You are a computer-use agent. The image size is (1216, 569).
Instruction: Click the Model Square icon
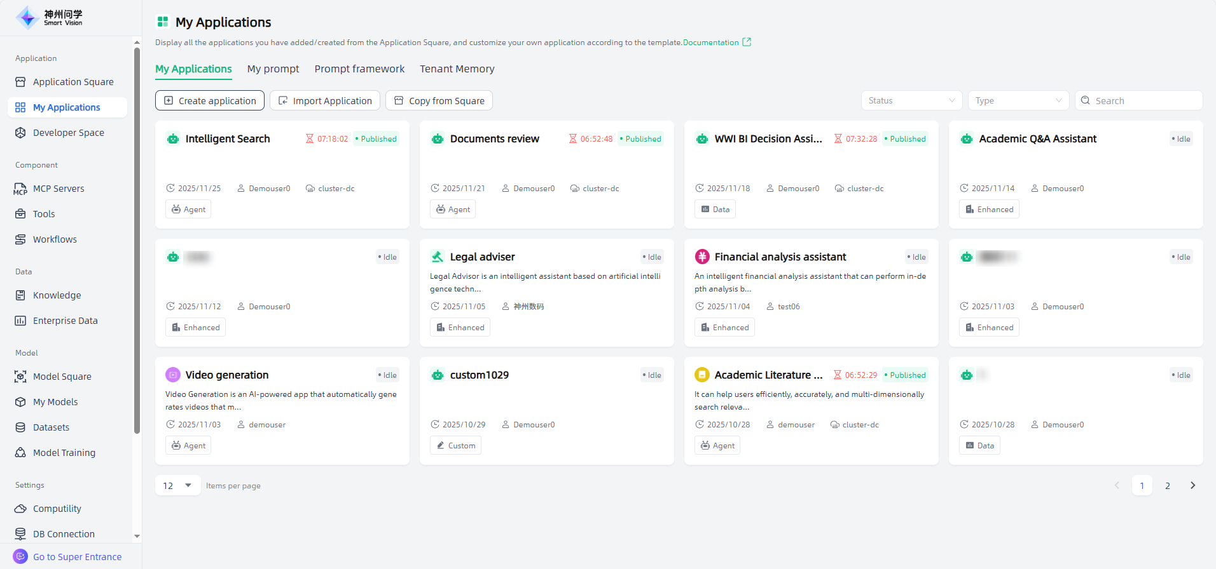click(x=20, y=377)
